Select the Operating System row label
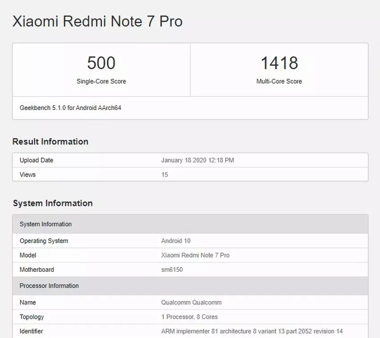This screenshot has height=338, width=380. pyautogui.click(x=44, y=241)
